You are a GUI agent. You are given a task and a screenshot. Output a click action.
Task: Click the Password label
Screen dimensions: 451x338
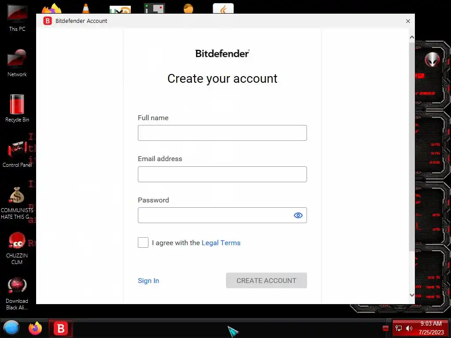click(x=153, y=200)
